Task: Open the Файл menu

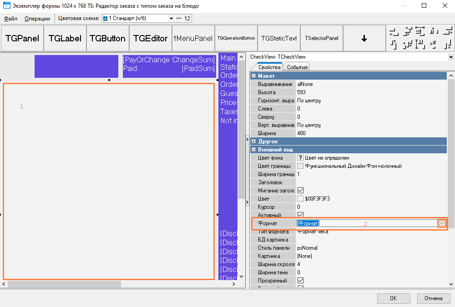Action: [x=11, y=19]
